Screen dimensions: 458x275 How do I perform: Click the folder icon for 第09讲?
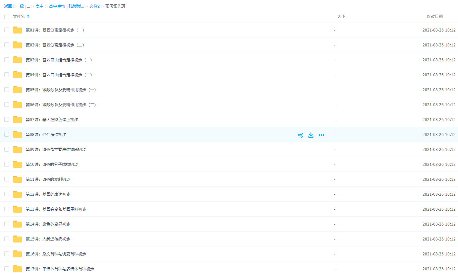pos(18,150)
